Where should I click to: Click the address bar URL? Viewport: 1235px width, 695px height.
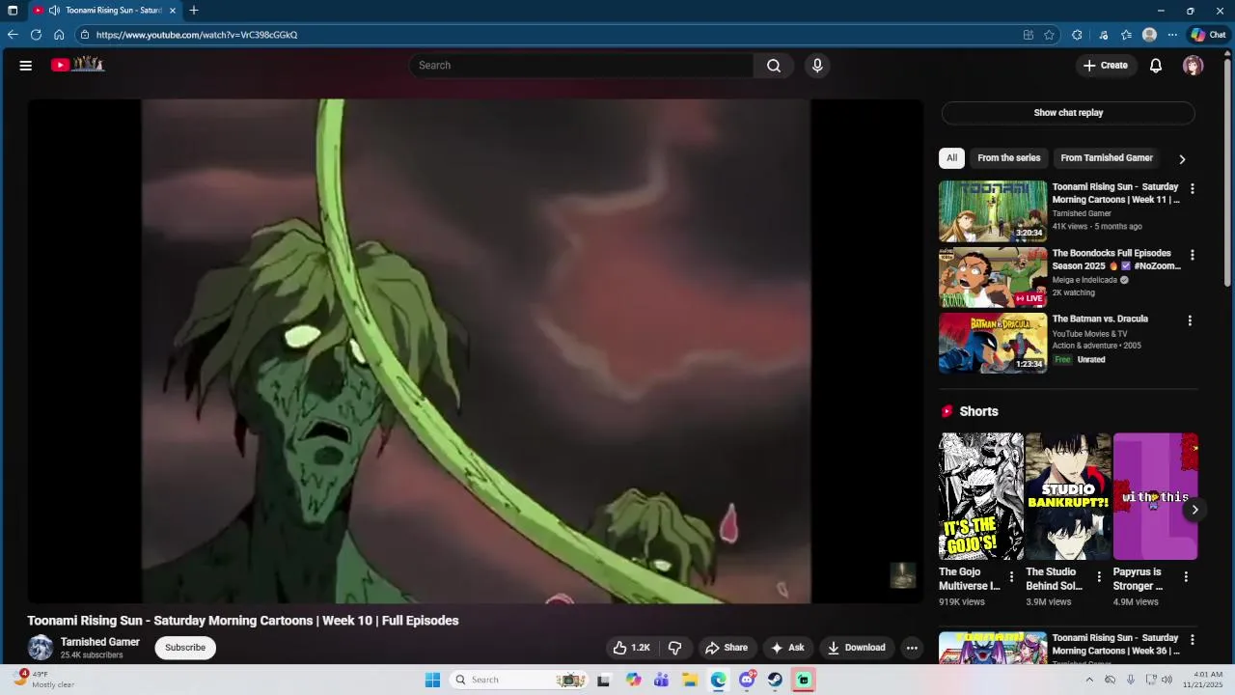197,35
